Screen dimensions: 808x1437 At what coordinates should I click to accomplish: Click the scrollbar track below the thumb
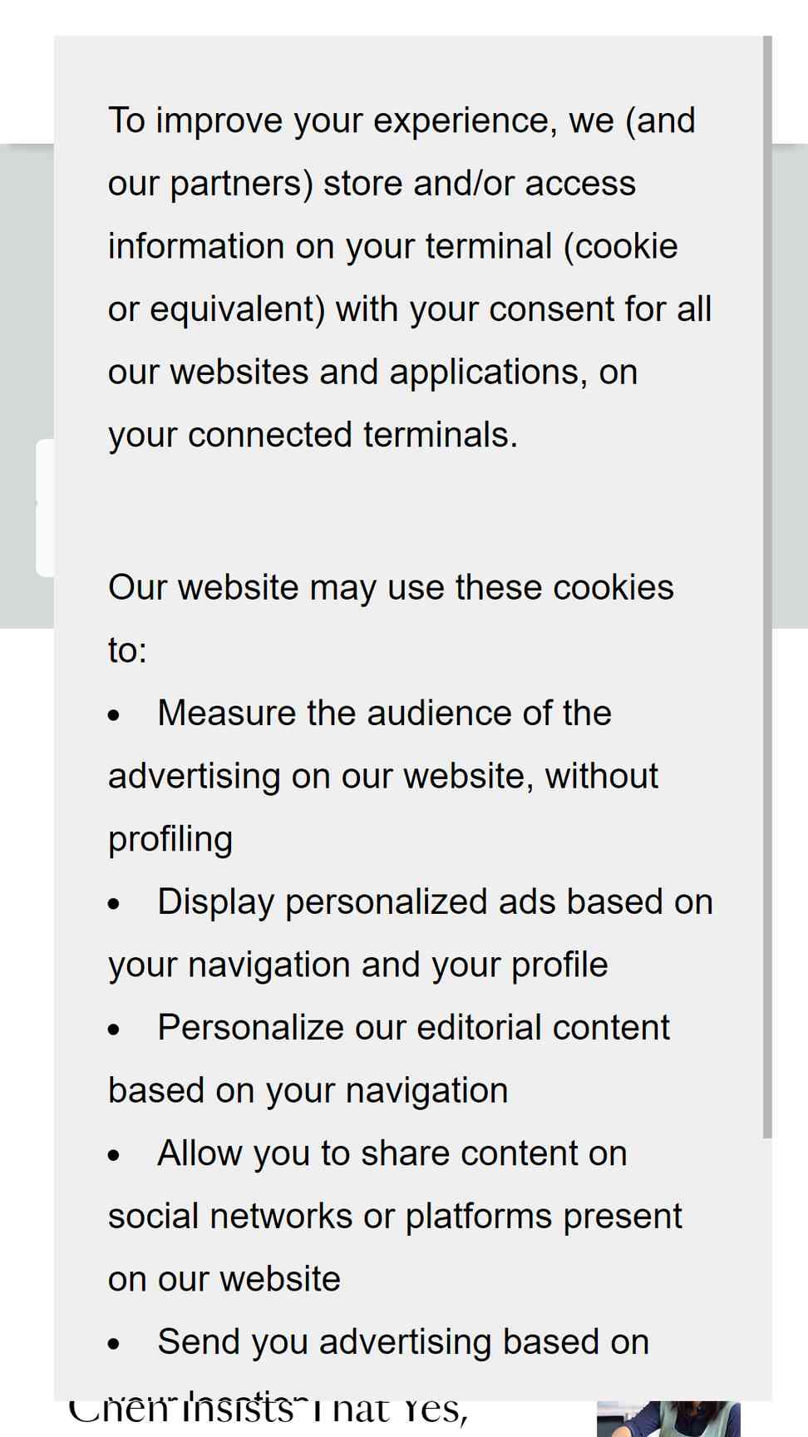click(767, 1269)
